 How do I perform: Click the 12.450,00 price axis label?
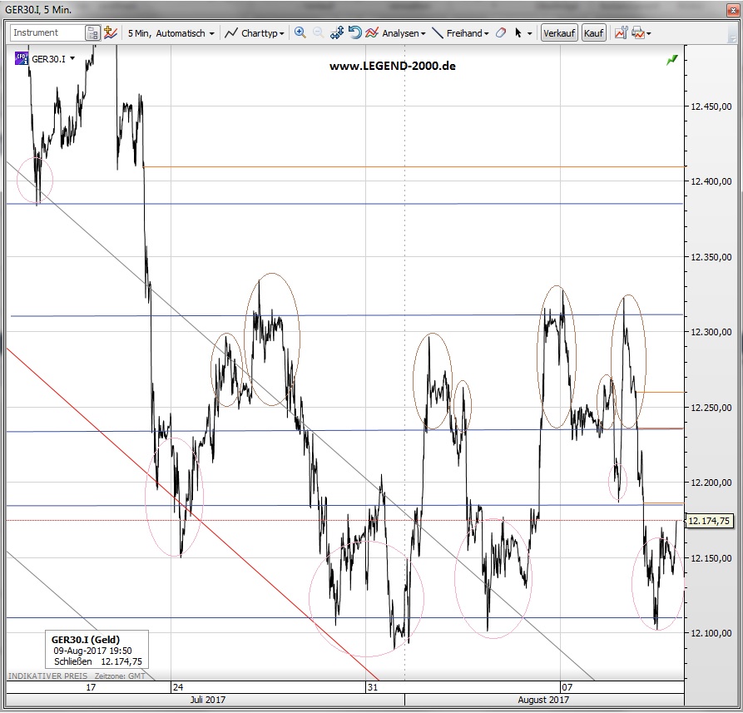[711, 106]
